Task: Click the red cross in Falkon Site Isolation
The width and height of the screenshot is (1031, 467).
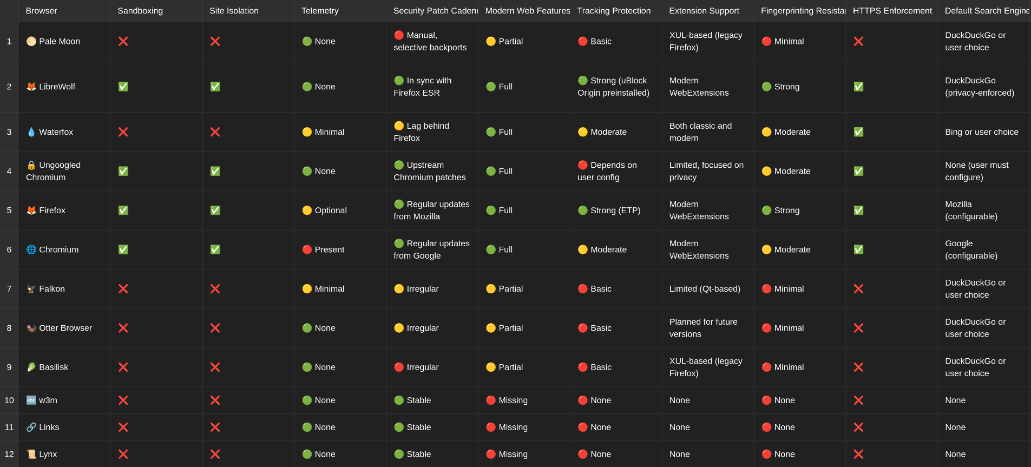Action: pos(215,289)
